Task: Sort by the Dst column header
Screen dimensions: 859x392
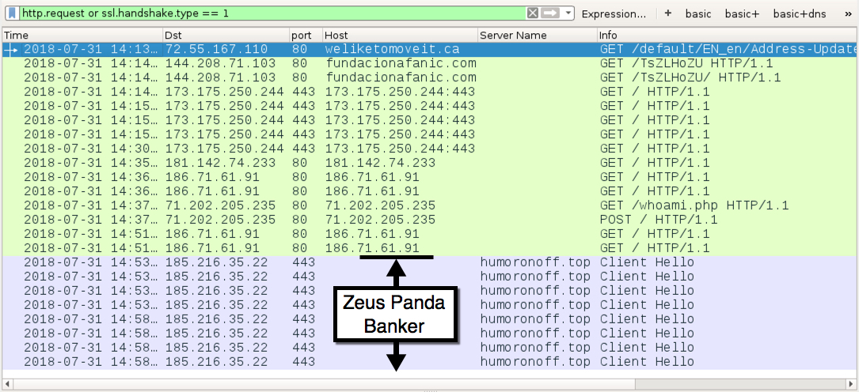Action: (x=226, y=35)
